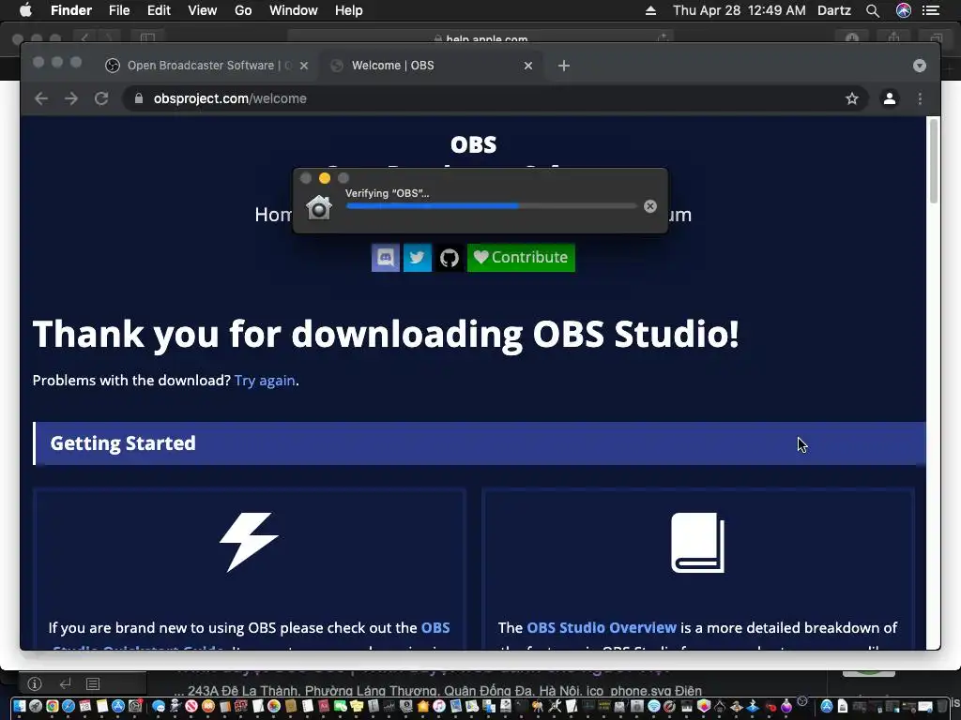Click the date and time in menu bar
The height and width of the screenshot is (720, 961).
click(x=740, y=10)
